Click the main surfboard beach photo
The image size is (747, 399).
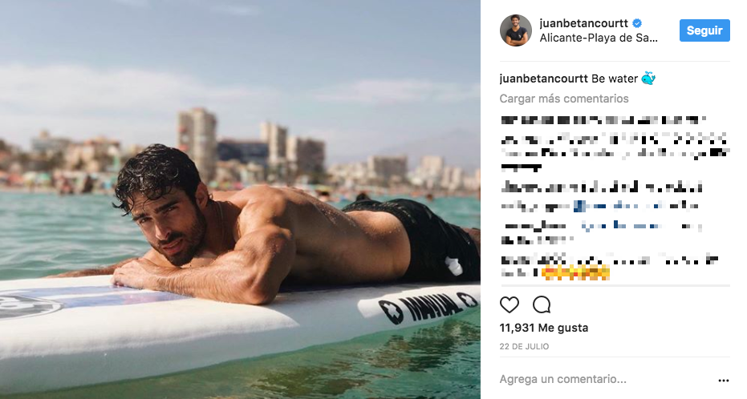pos(240,199)
